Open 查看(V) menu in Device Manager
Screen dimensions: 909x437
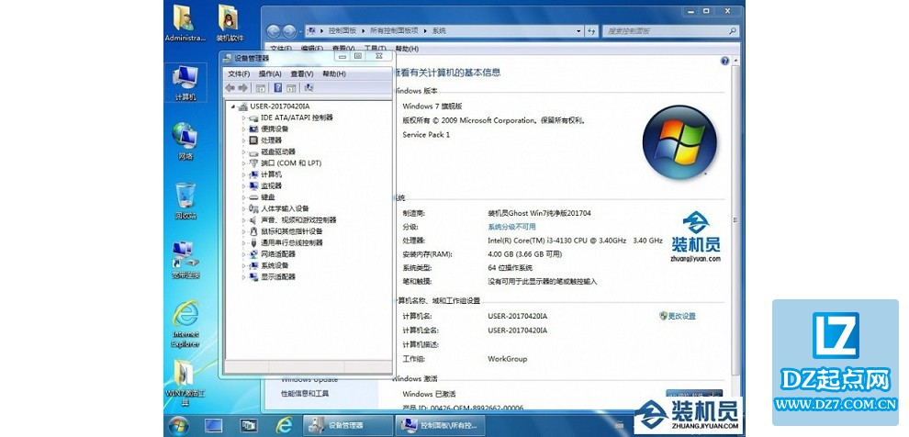click(302, 73)
